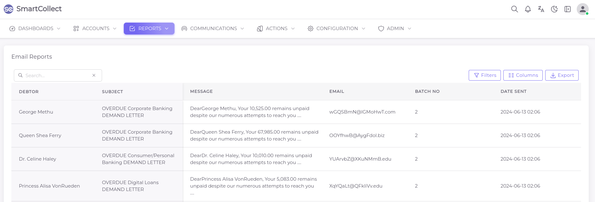Toggle dark mode with moon icon
595x202 pixels.
554,9
